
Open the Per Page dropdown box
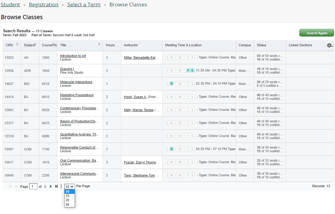tap(69, 187)
